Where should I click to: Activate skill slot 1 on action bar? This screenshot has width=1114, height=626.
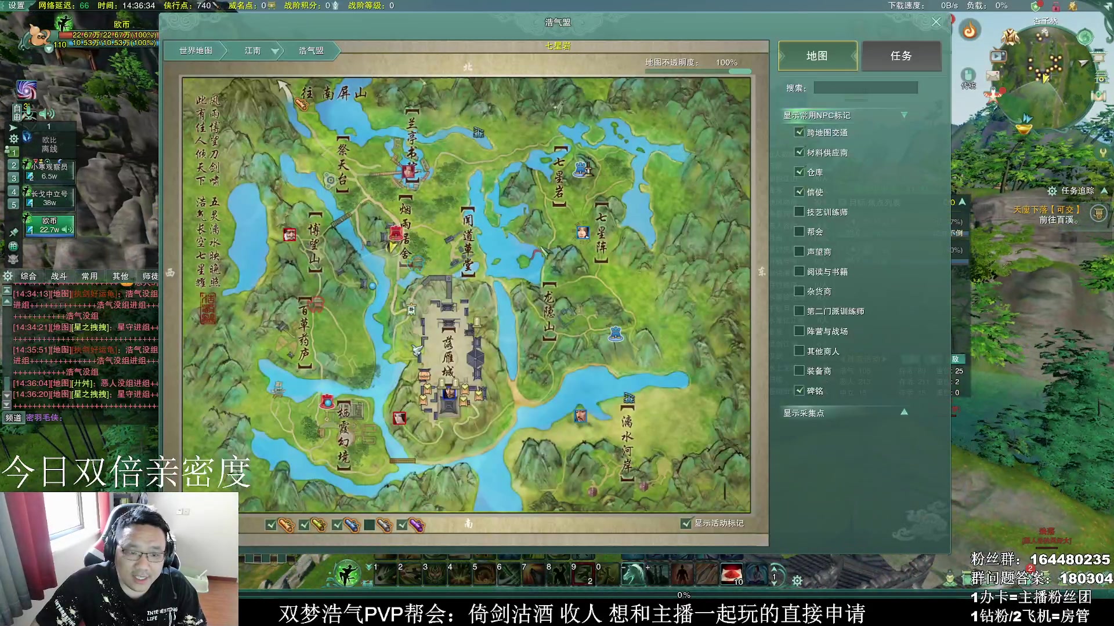tap(385, 574)
